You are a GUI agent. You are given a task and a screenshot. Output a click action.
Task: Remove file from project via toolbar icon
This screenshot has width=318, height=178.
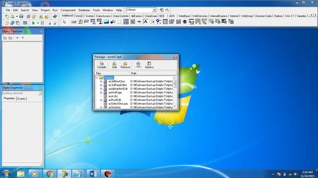click(x=46, y=16)
